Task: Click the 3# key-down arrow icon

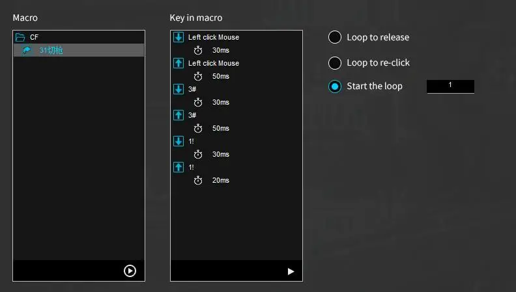Action: (x=179, y=89)
